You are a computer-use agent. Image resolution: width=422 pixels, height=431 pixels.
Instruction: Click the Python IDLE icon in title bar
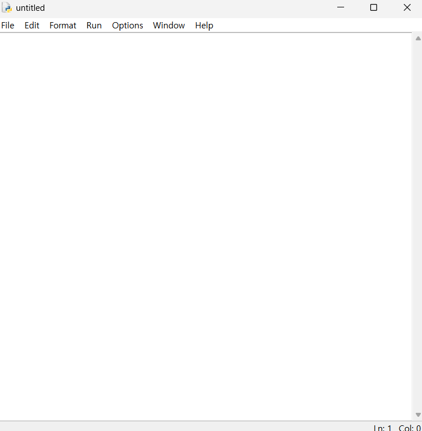(7, 8)
